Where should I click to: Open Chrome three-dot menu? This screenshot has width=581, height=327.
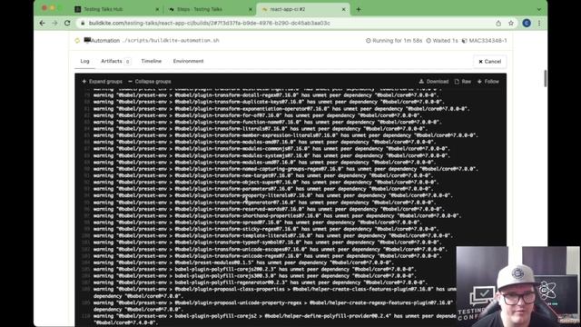click(539, 23)
